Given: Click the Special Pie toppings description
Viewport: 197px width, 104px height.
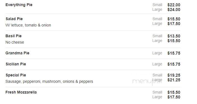Looking at the screenshot, I should [49, 82].
